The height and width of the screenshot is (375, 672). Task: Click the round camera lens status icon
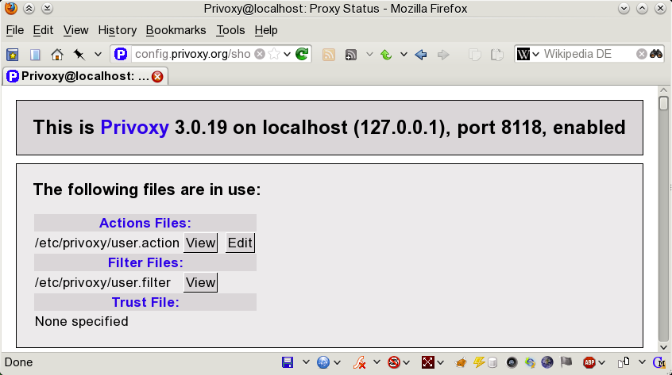click(x=512, y=362)
